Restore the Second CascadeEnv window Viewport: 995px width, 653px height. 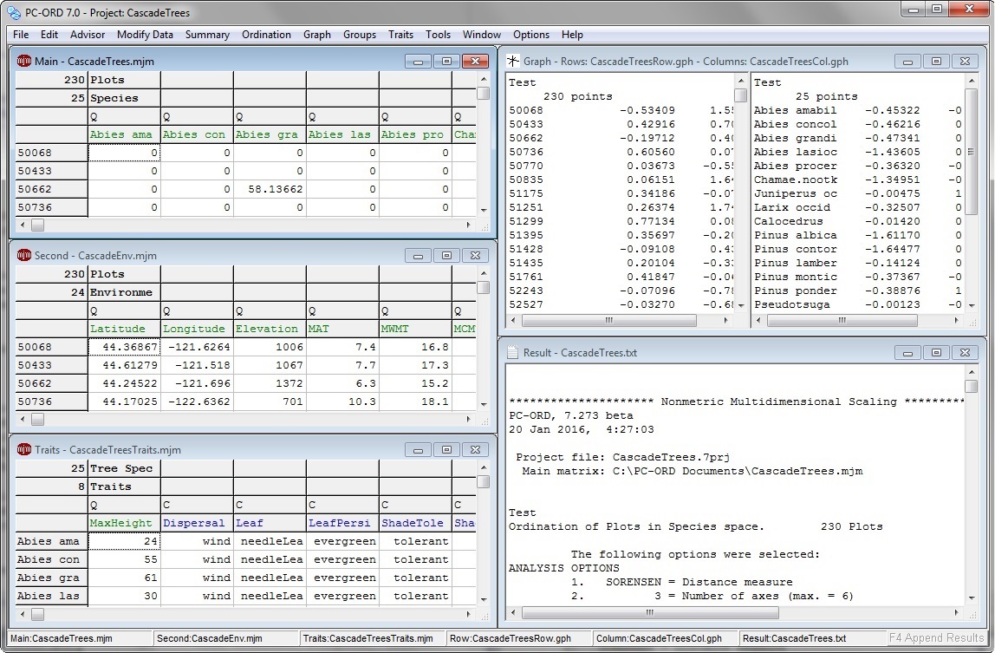tap(446, 256)
